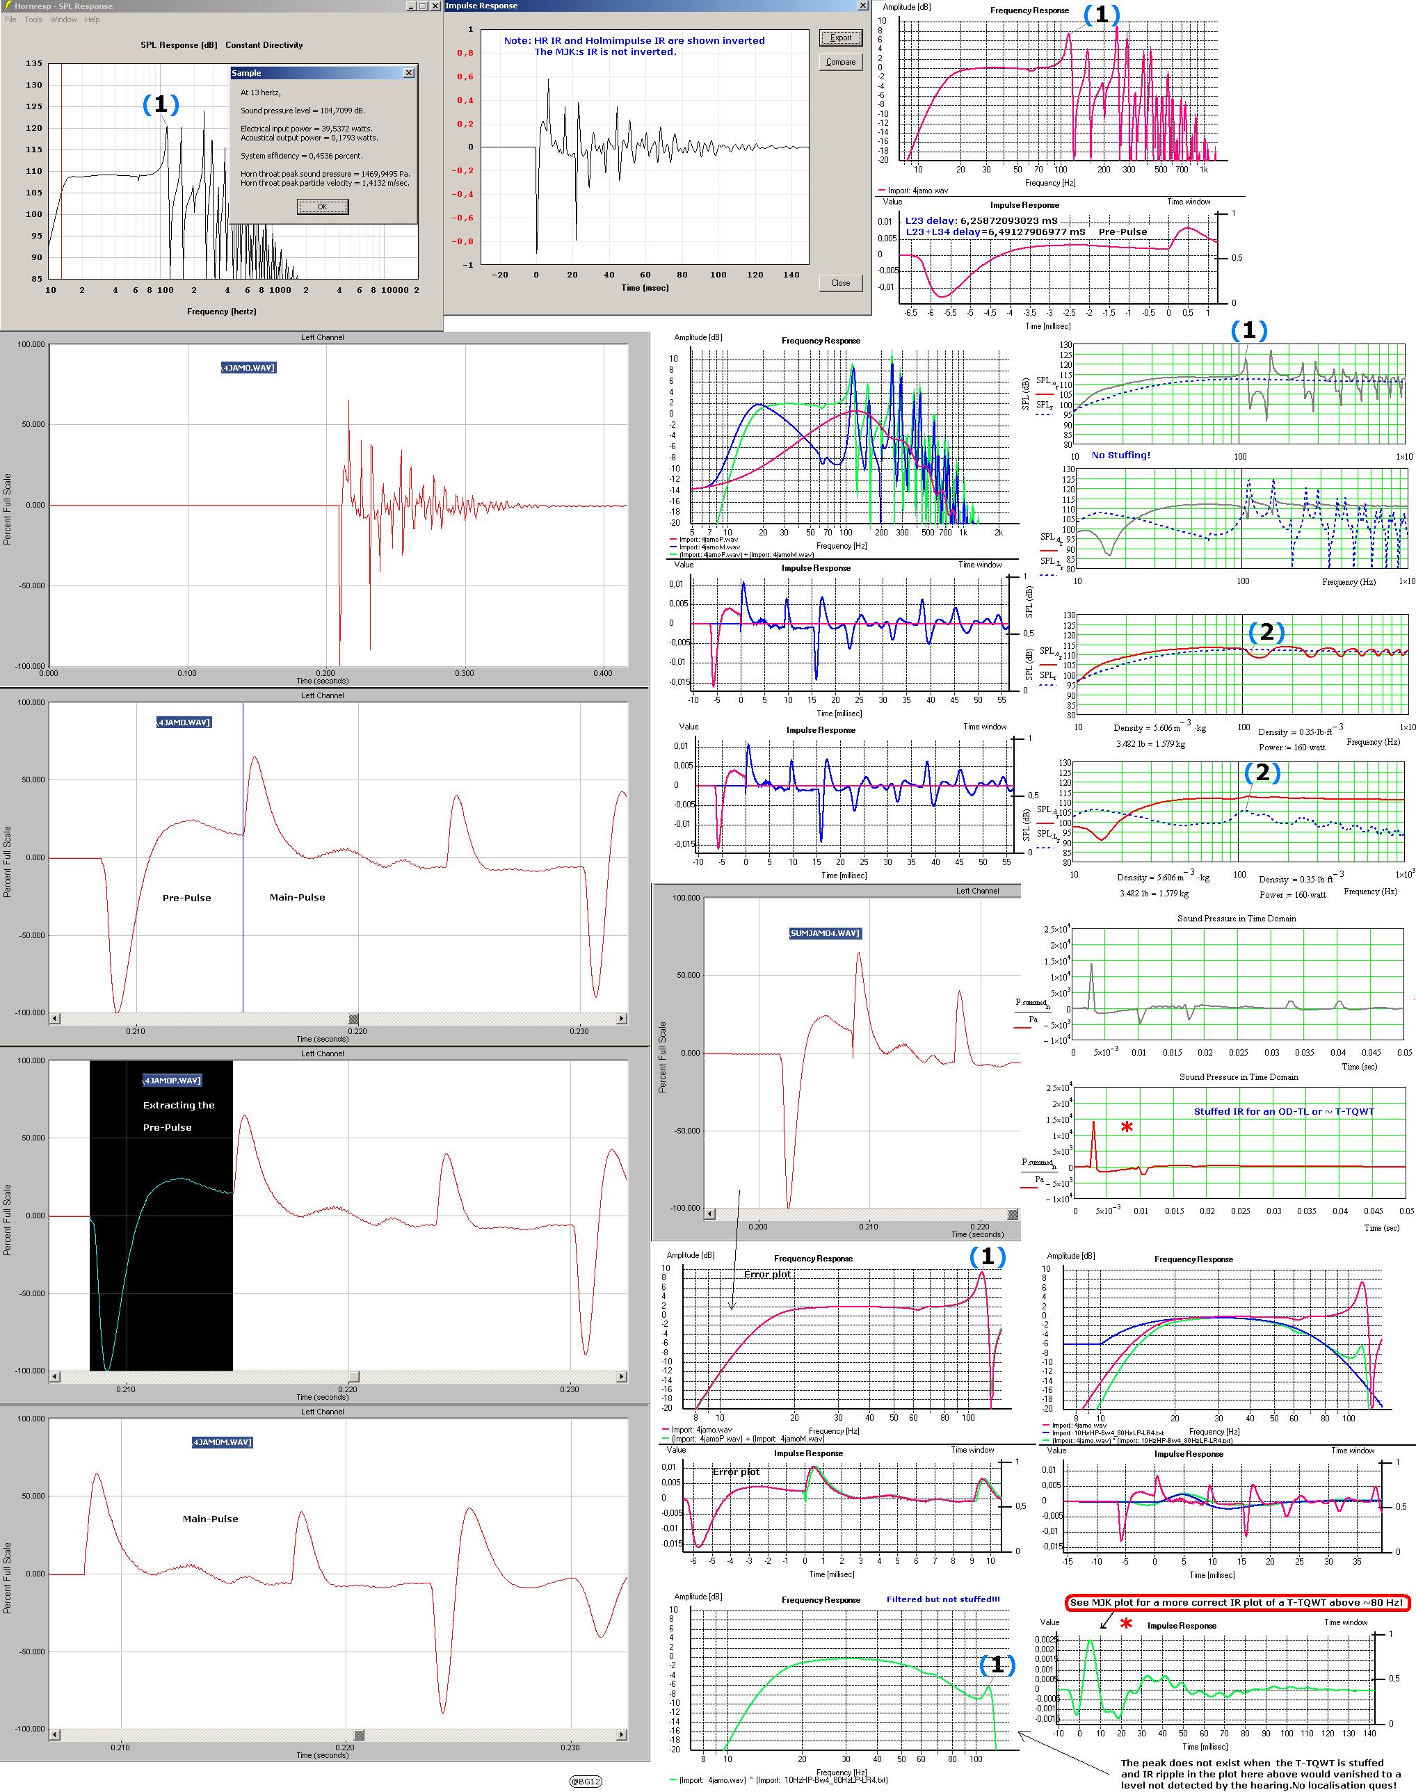Open the Help menu in Hornresp

pos(92,19)
